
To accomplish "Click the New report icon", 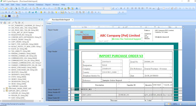I will (3, 8).
